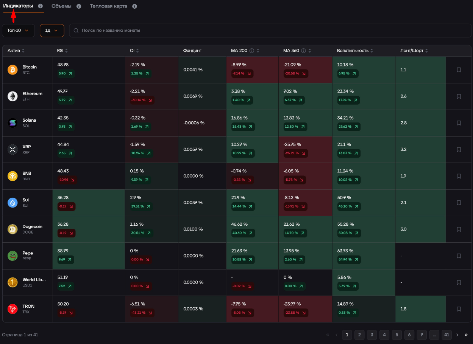Click TRON MA 360 value -23.97 %
Viewport: 473px width, 344px height.
tap(292, 304)
